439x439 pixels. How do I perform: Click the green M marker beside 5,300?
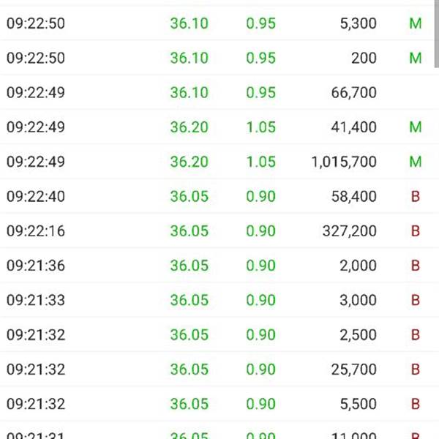coord(416,23)
